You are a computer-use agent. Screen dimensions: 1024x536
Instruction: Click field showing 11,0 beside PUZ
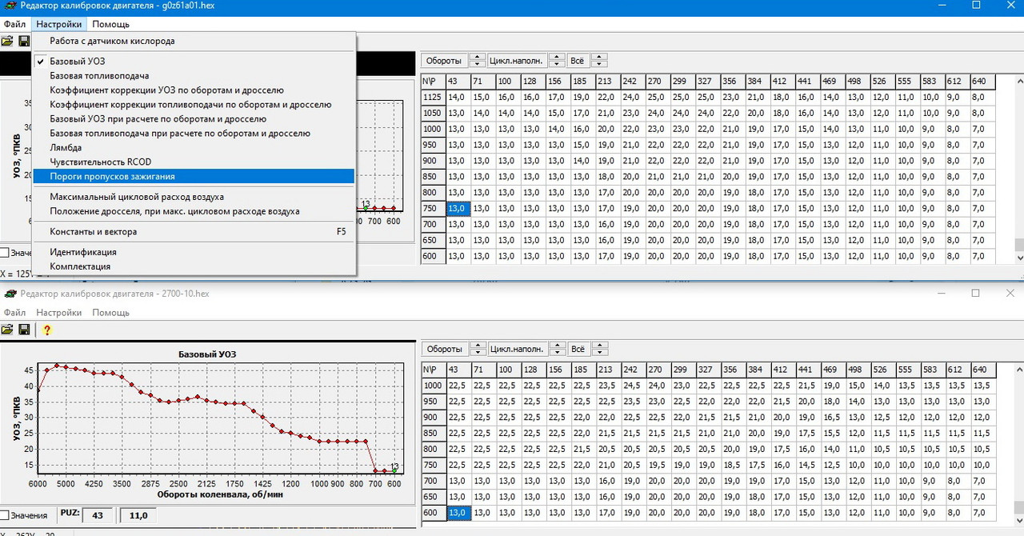138,516
